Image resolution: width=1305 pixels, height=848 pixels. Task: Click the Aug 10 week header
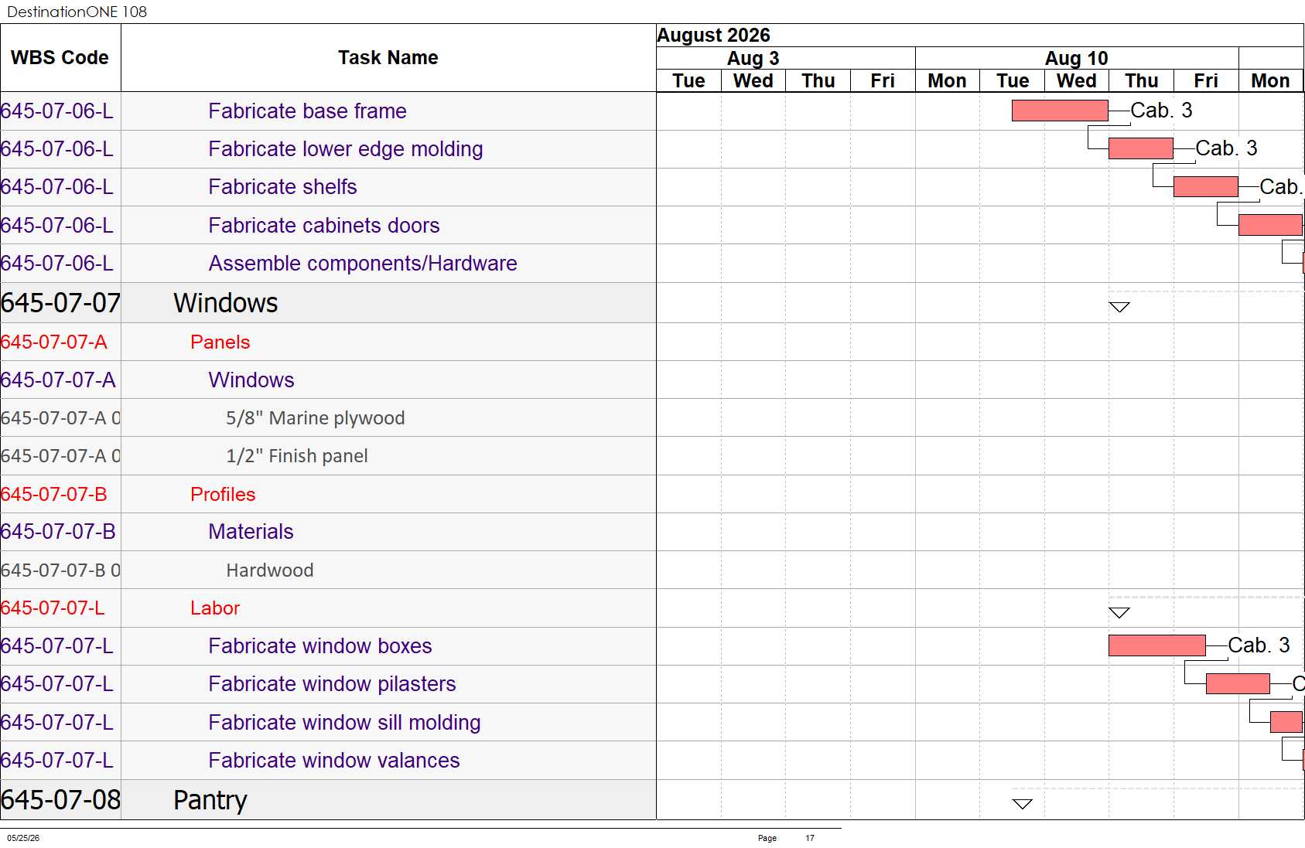[x=1076, y=59]
